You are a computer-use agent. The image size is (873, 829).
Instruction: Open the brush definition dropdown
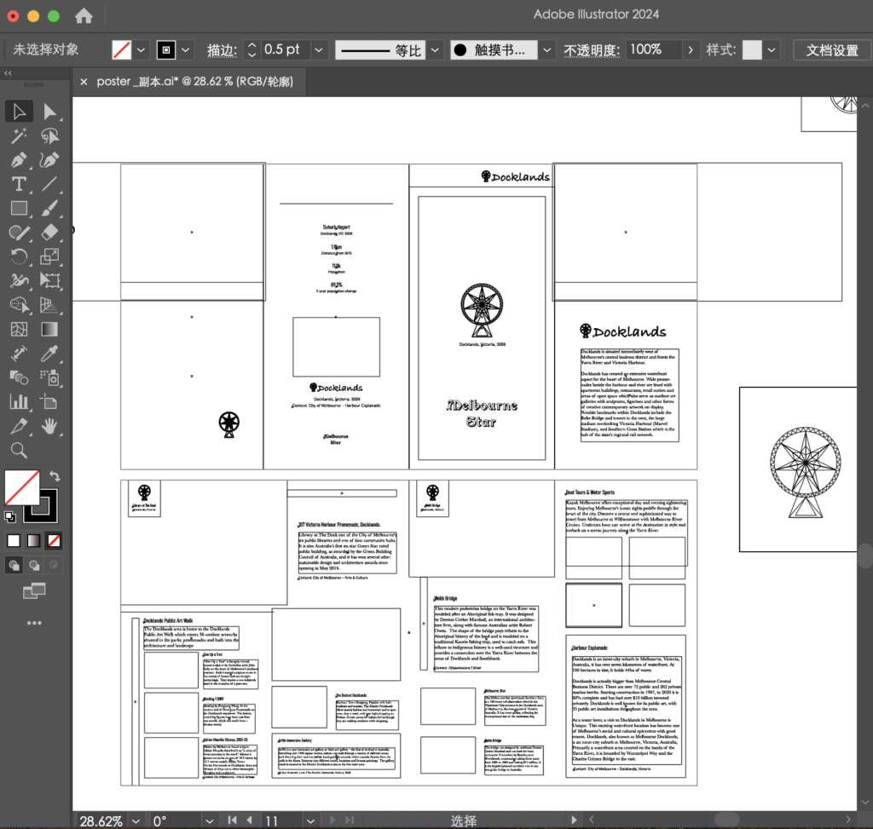[x=547, y=50]
